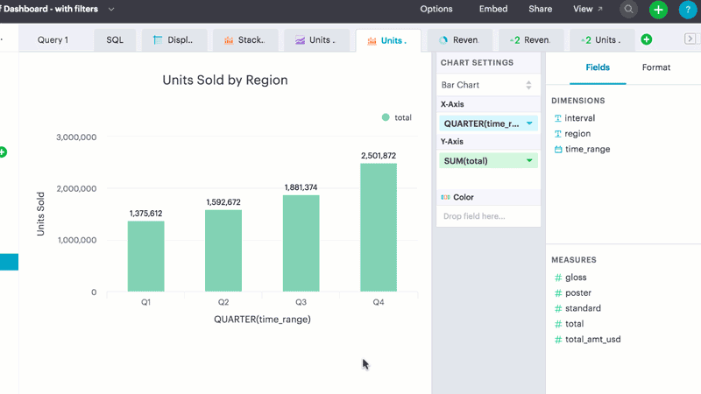Open the Reven.. pie chart tab
Screen dimensions: 701x394
459,40
